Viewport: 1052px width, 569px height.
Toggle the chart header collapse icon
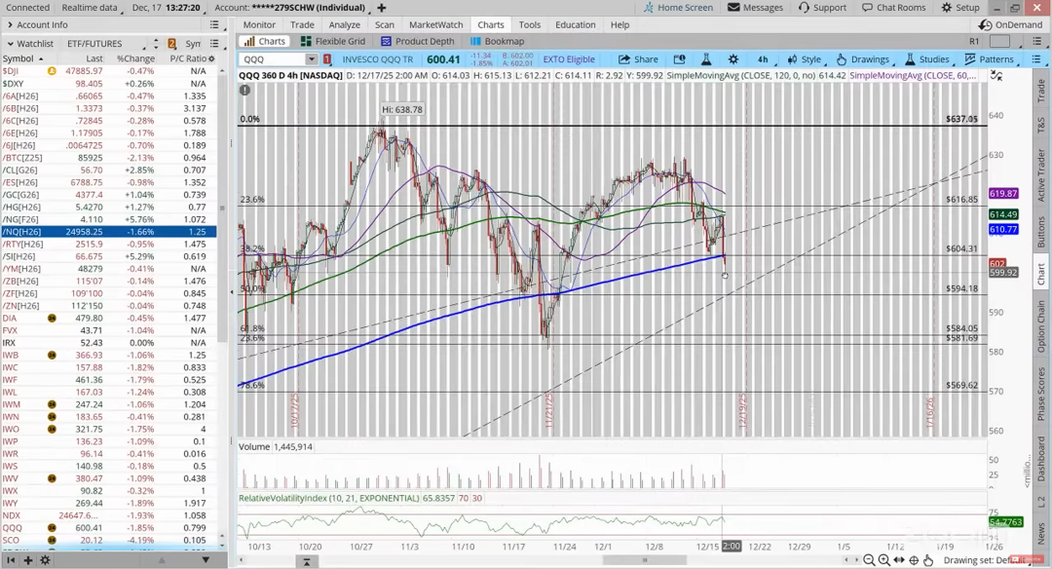coord(996,76)
